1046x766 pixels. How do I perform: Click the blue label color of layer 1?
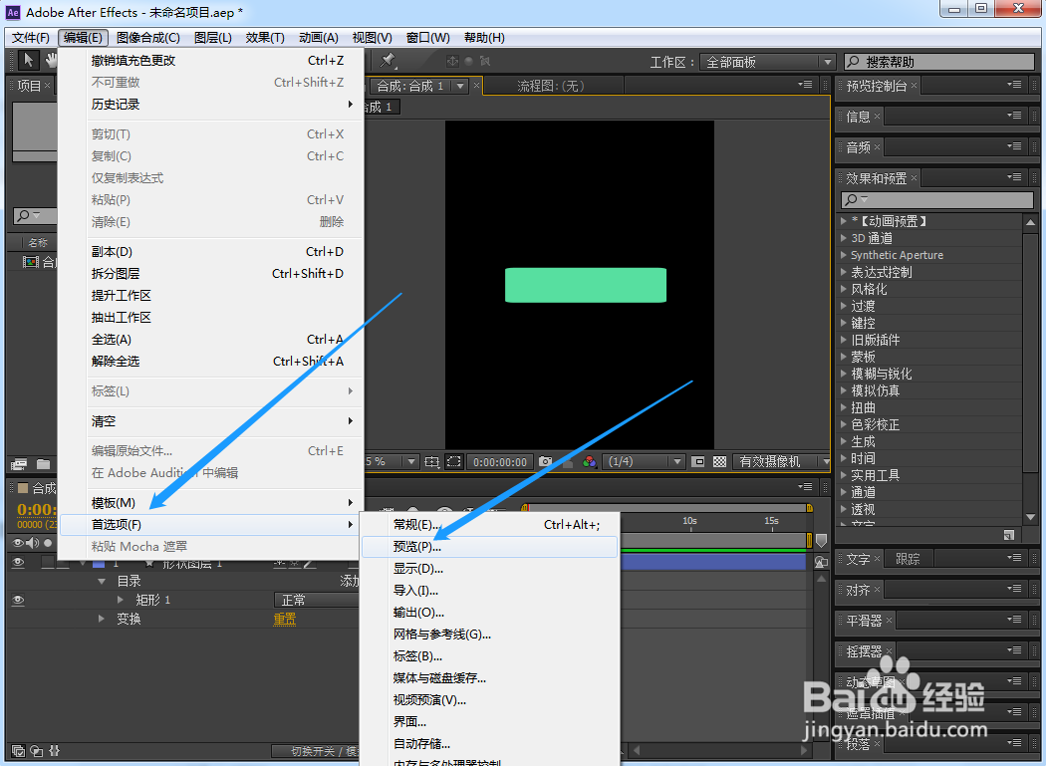click(x=99, y=563)
